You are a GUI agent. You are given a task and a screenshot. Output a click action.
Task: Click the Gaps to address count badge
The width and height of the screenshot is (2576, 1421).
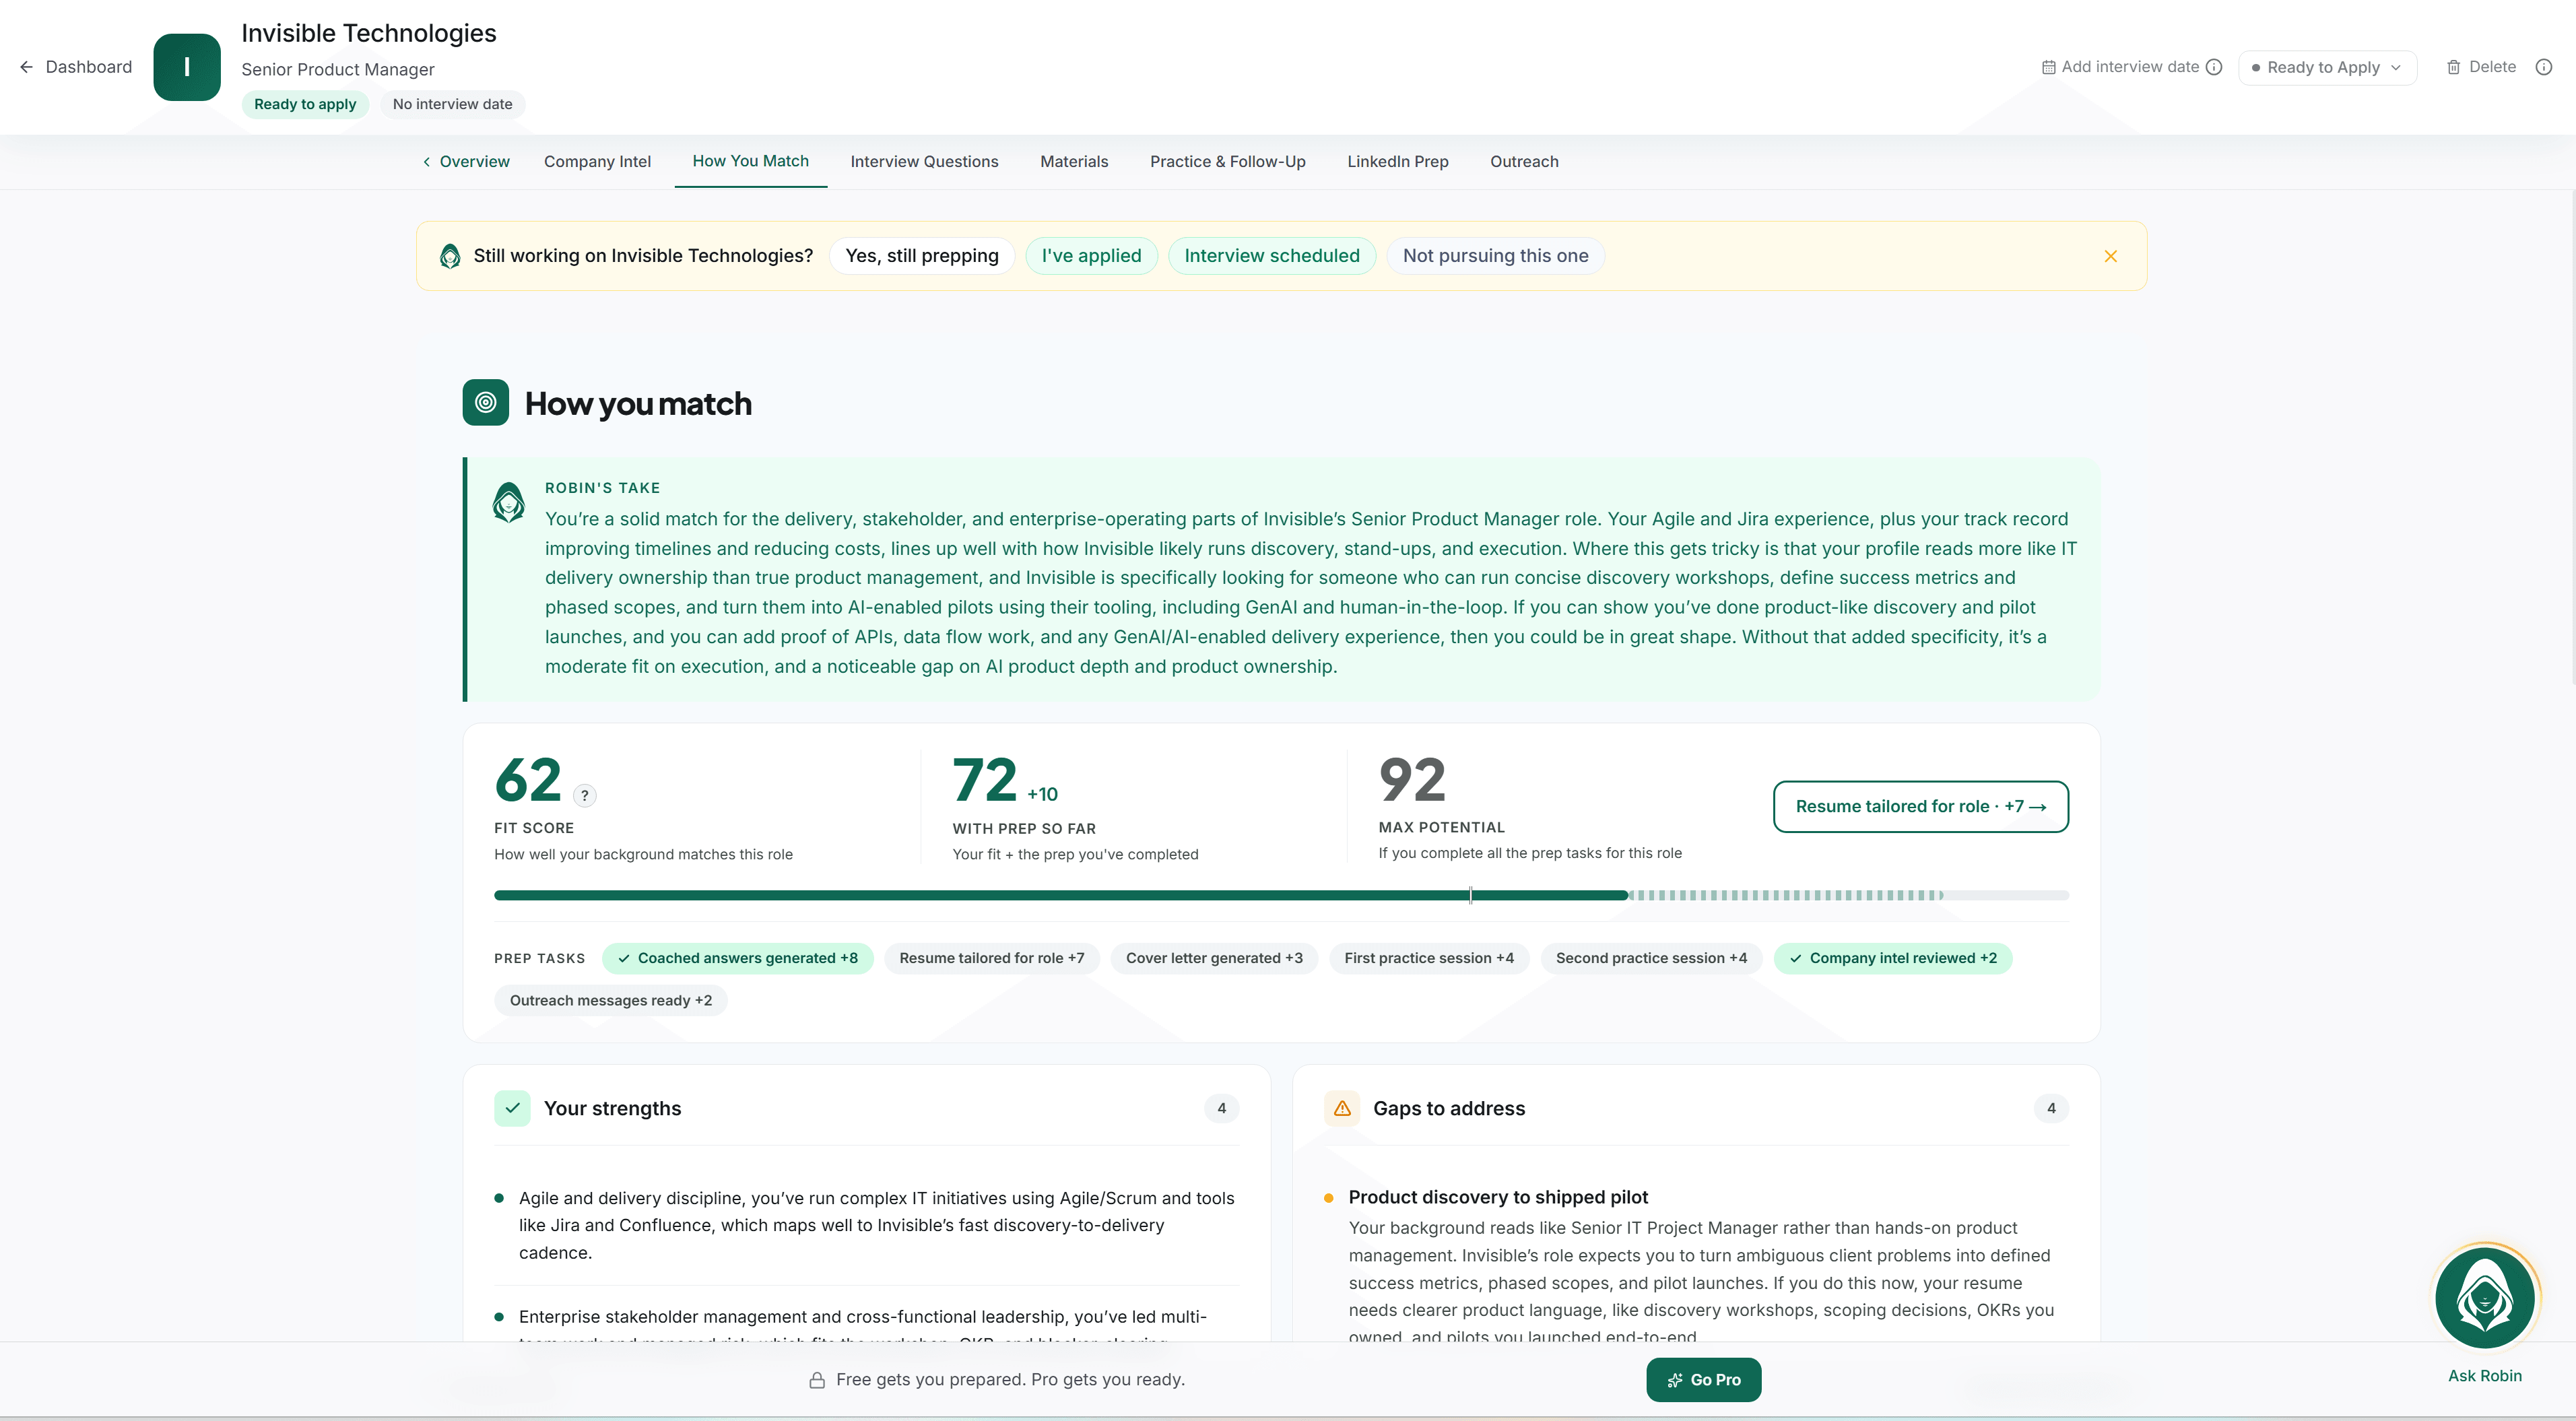pyautogui.click(x=2051, y=1108)
